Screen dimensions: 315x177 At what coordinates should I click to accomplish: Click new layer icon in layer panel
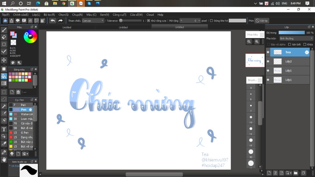269,173
